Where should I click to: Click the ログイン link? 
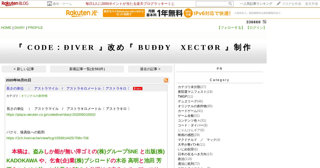coord(256,28)
